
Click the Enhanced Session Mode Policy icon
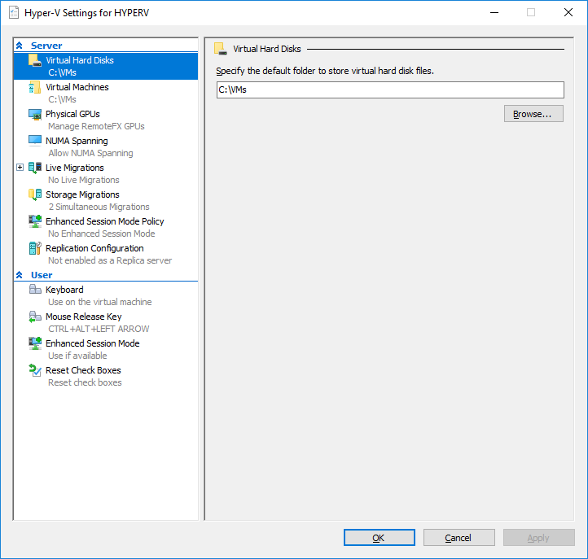35,221
